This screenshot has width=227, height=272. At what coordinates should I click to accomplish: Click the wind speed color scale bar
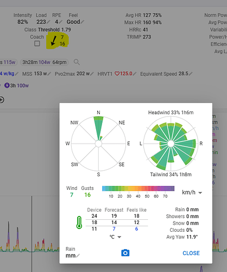(x=138, y=188)
